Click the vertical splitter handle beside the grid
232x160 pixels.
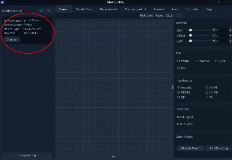[x=173, y=87]
